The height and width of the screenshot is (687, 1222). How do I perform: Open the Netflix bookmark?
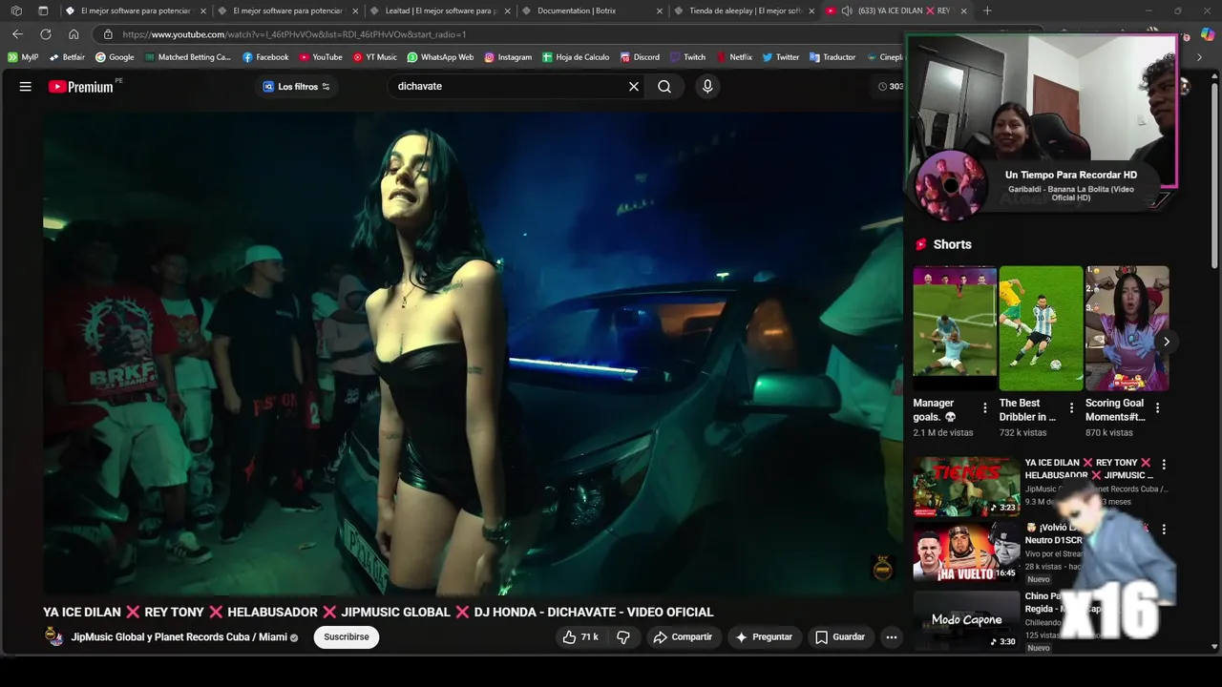tap(734, 57)
